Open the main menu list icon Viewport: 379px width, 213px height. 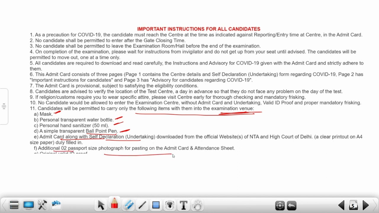point(14,205)
